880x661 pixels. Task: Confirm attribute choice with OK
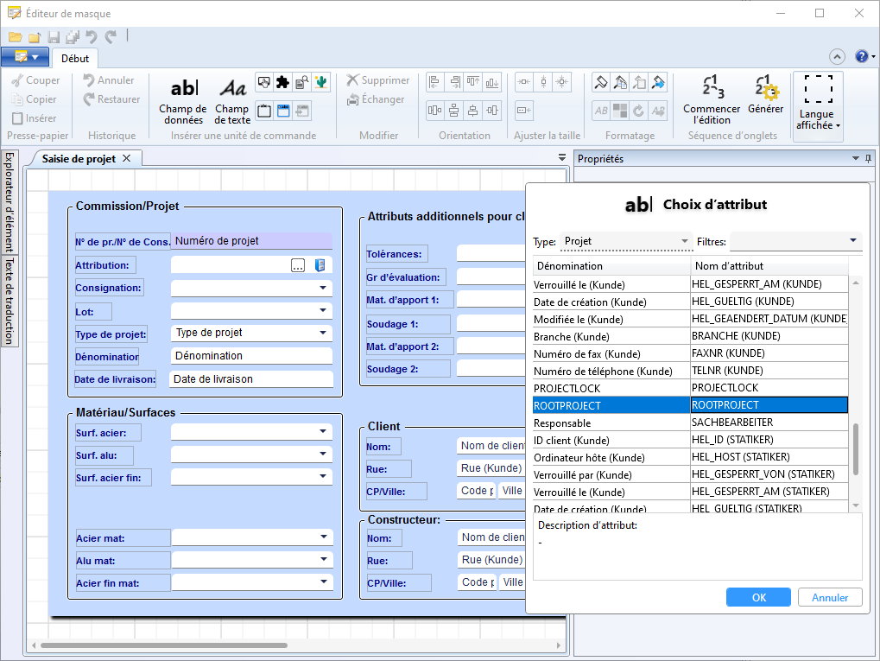click(x=758, y=597)
